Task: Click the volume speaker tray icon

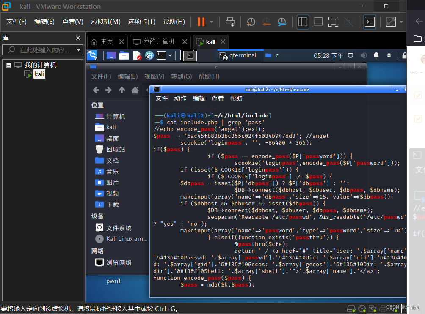Action: (364, 55)
